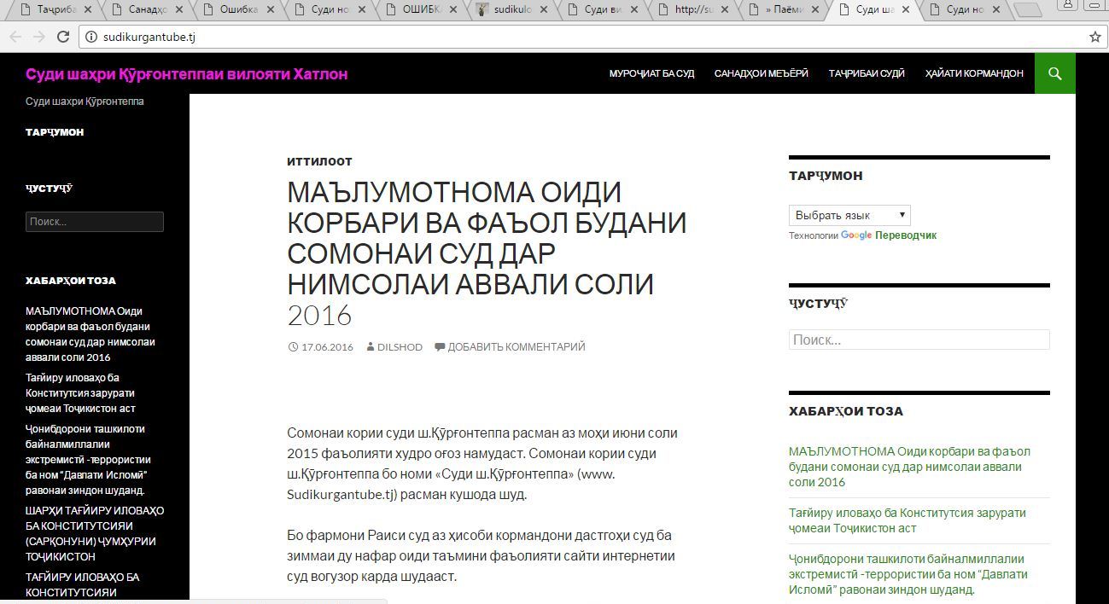Click the site title 'Суди шаҳри Қӯрғонтеппаи вилояти Хатлон'
1109x604 pixels.
[x=186, y=74]
